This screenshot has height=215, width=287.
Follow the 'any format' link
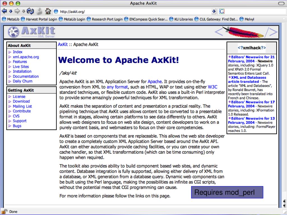click(117, 87)
